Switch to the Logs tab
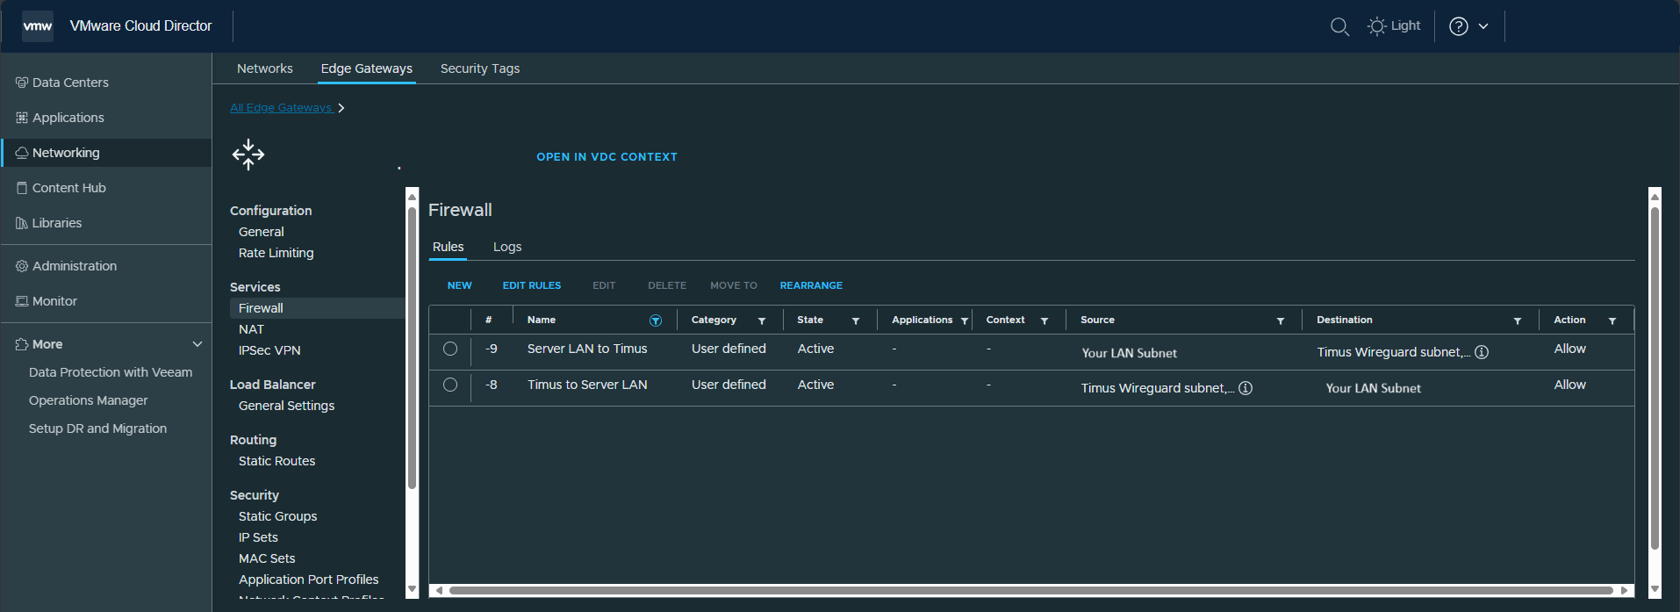 507,247
